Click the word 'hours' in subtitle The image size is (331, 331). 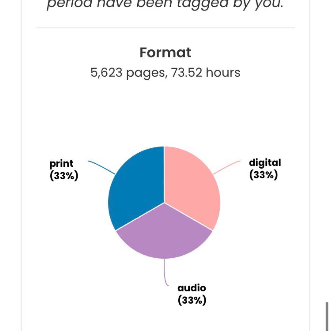pyautogui.click(x=223, y=72)
